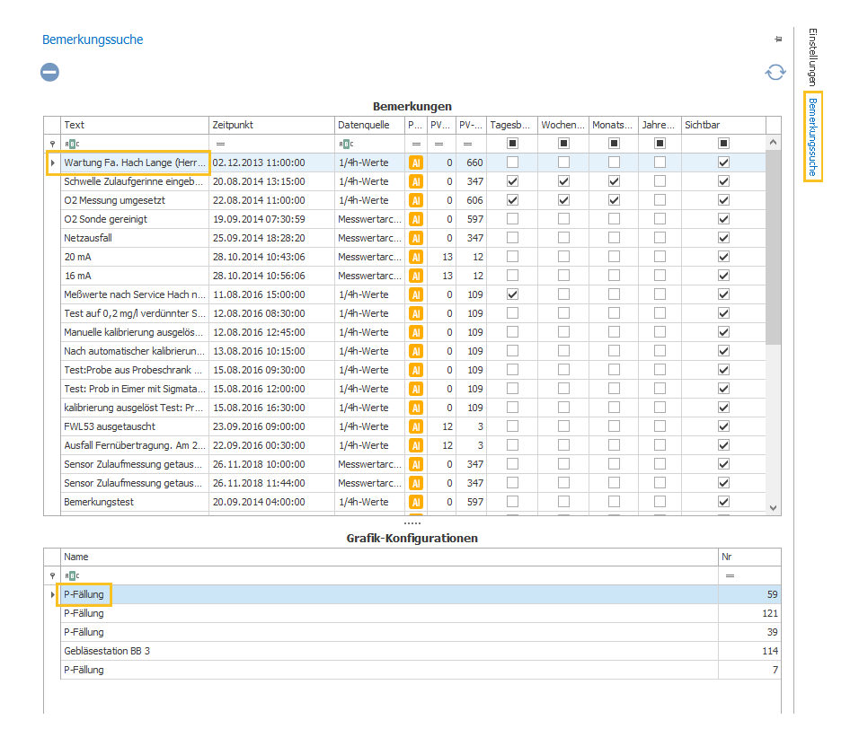This screenshot has height=755, width=859.
Task: Toggle Sichtbar checkbox for Bemerkungstest row
Action: point(723,502)
